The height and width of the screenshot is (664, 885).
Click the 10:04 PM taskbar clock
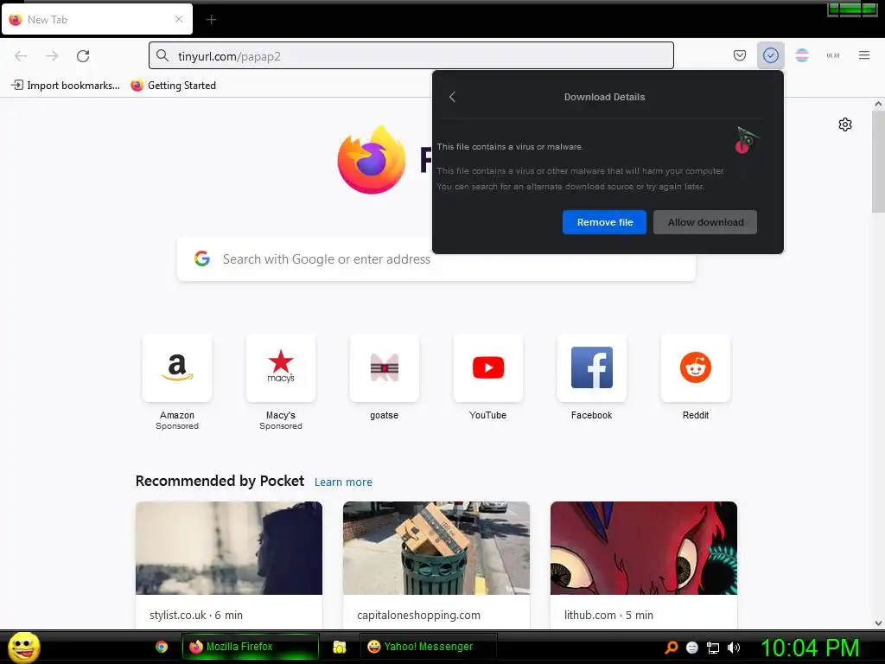[x=811, y=647]
